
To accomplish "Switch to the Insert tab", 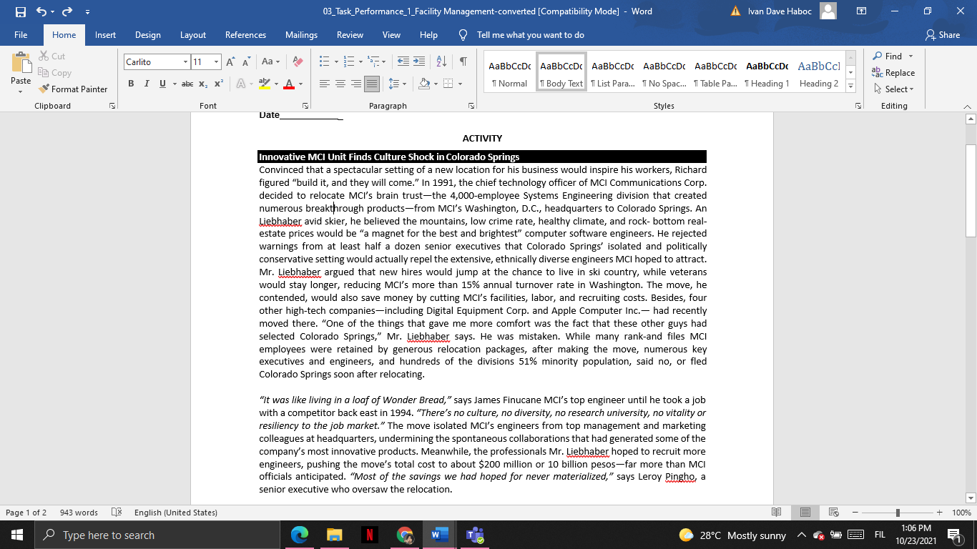I will coord(105,35).
